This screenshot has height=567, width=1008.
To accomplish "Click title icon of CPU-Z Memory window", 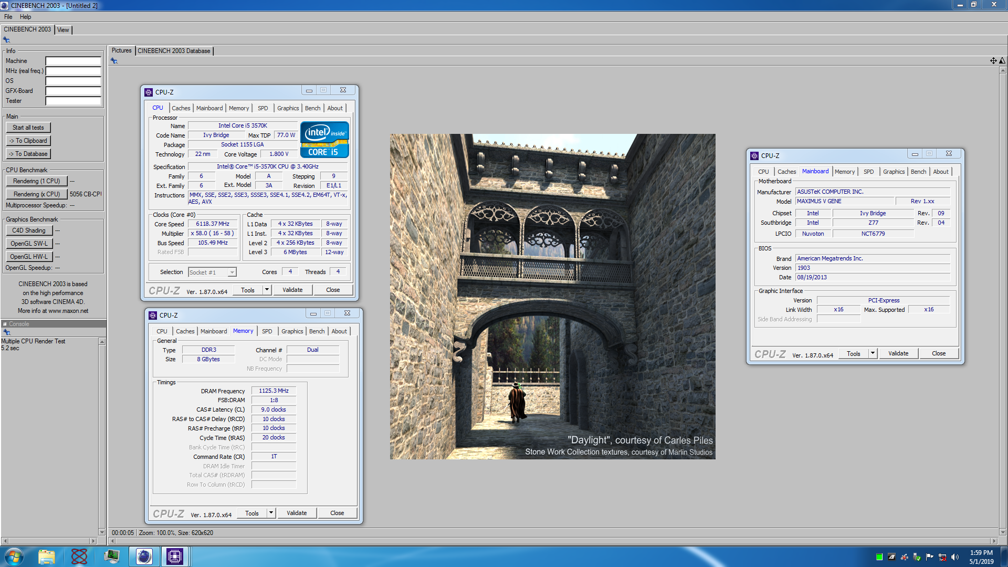I will point(153,316).
